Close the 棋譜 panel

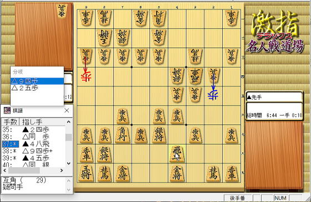[x=67, y=111]
